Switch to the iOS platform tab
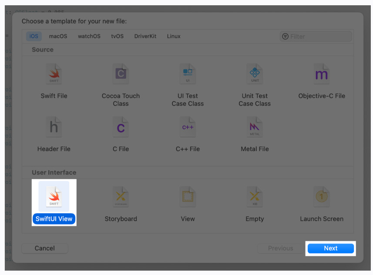This screenshot has width=373, height=275. [34, 36]
